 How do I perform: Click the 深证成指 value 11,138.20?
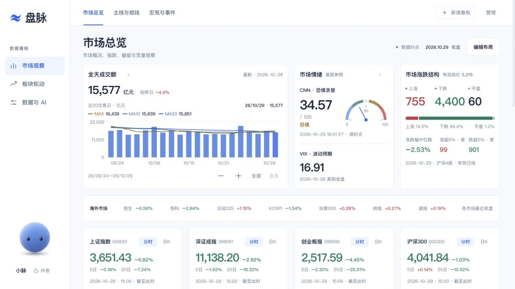pos(217,258)
